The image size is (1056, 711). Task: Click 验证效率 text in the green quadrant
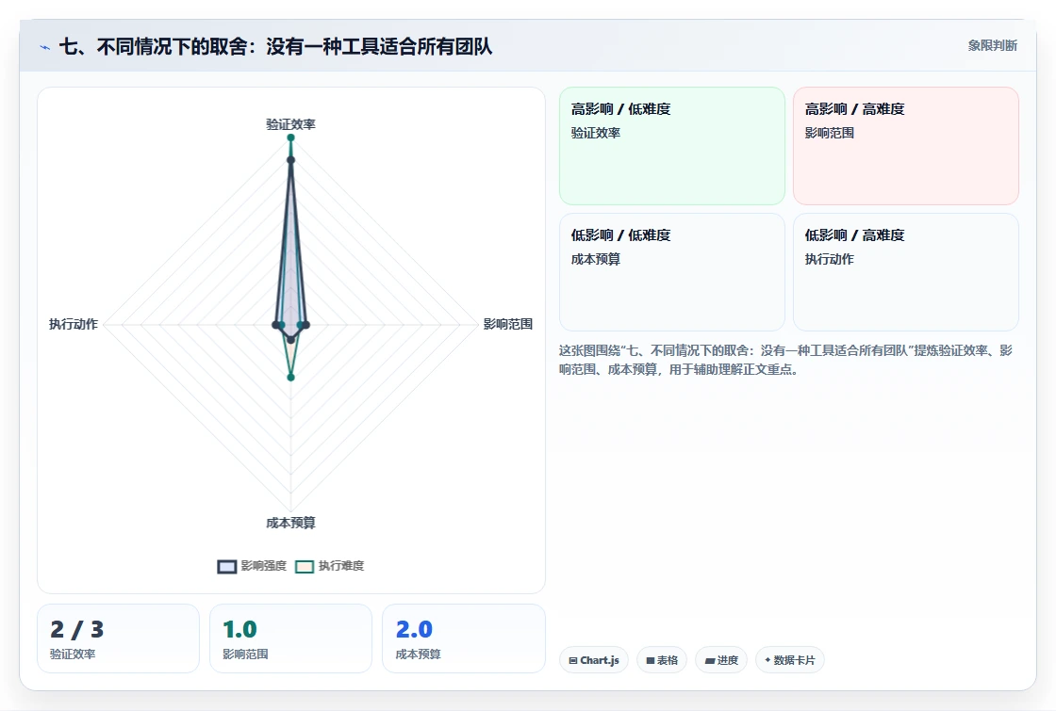[x=596, y=133]
